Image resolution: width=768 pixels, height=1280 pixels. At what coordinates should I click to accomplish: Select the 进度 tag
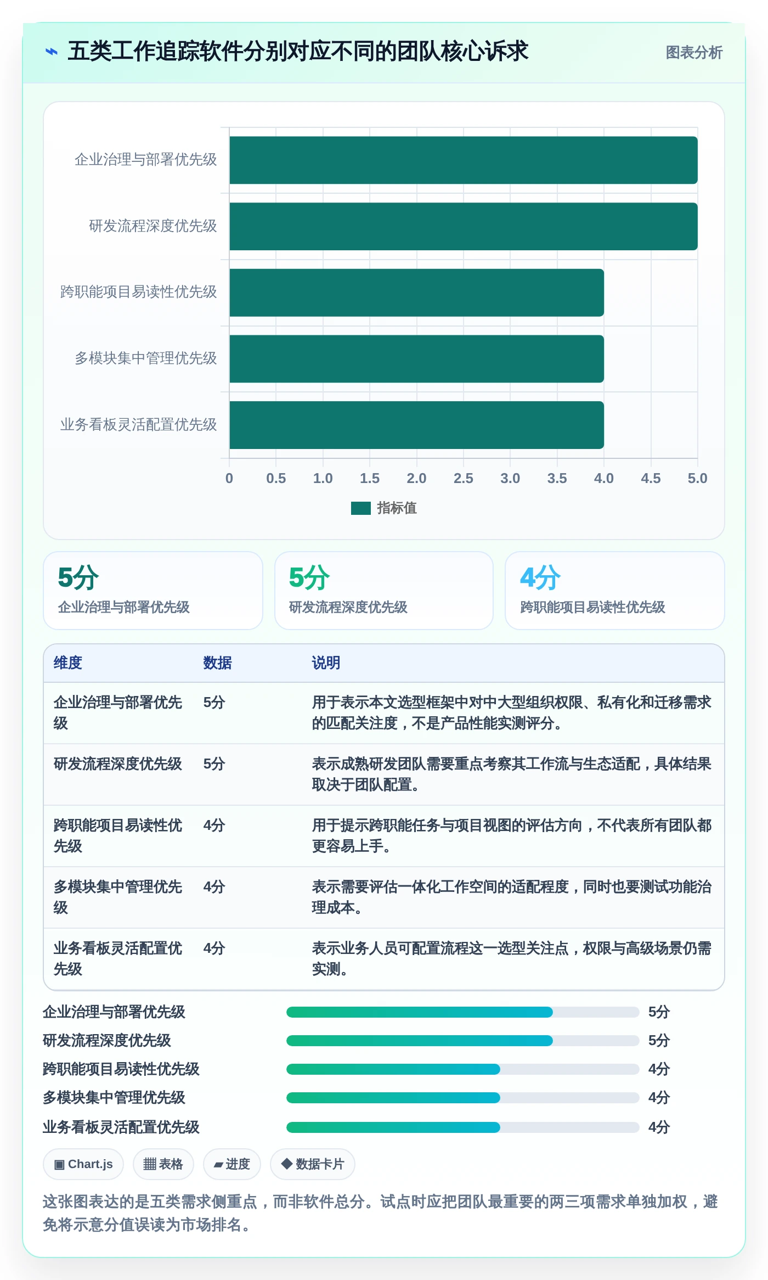pos(232,1164)
